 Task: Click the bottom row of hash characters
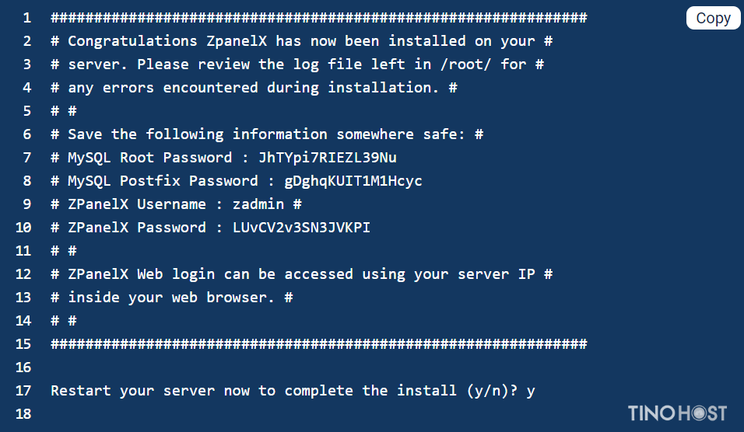(319, 344)
